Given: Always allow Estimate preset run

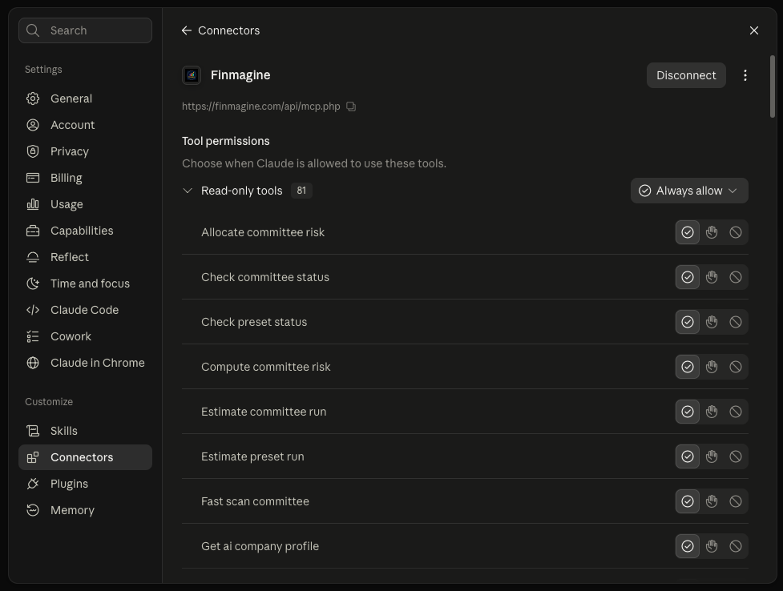Looking at the screenshot, I should pyautogui.click(x=688, y=456).
